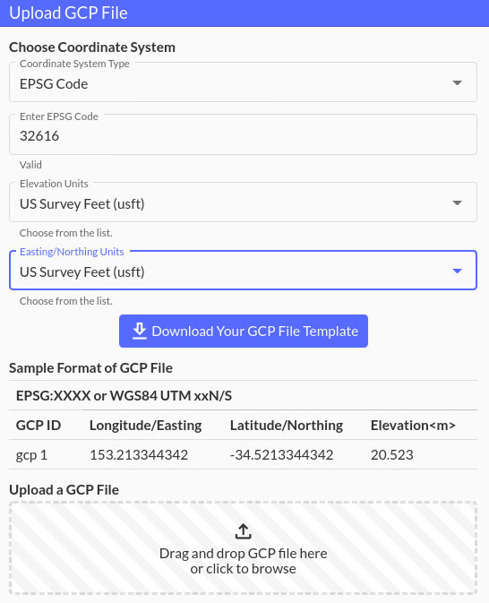This screenshot has height=603, width=489.
Task: Click the download arrow icon on template button
Action: [139, 332]
